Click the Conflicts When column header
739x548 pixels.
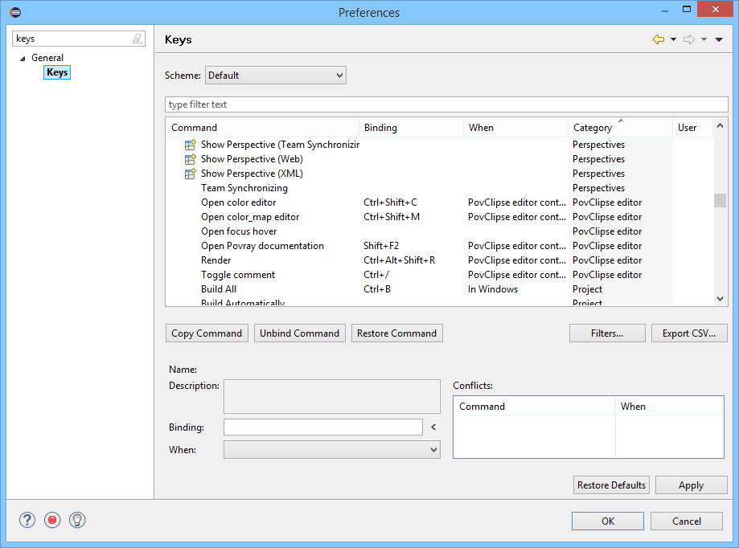point(669,407)
